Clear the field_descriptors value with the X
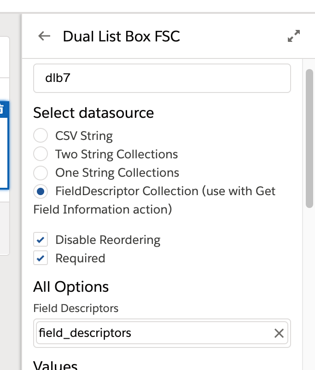The image size is (315, 370). (279, 333)
